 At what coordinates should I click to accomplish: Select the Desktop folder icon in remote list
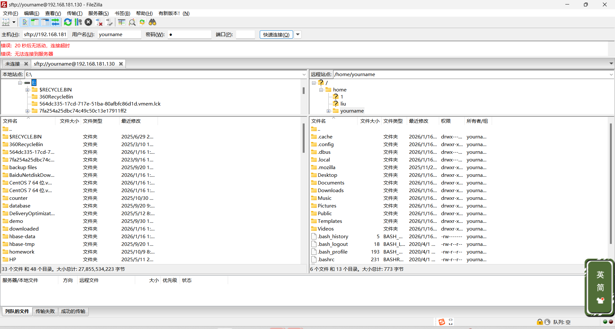pyautogui.click(x=314, y=175)
